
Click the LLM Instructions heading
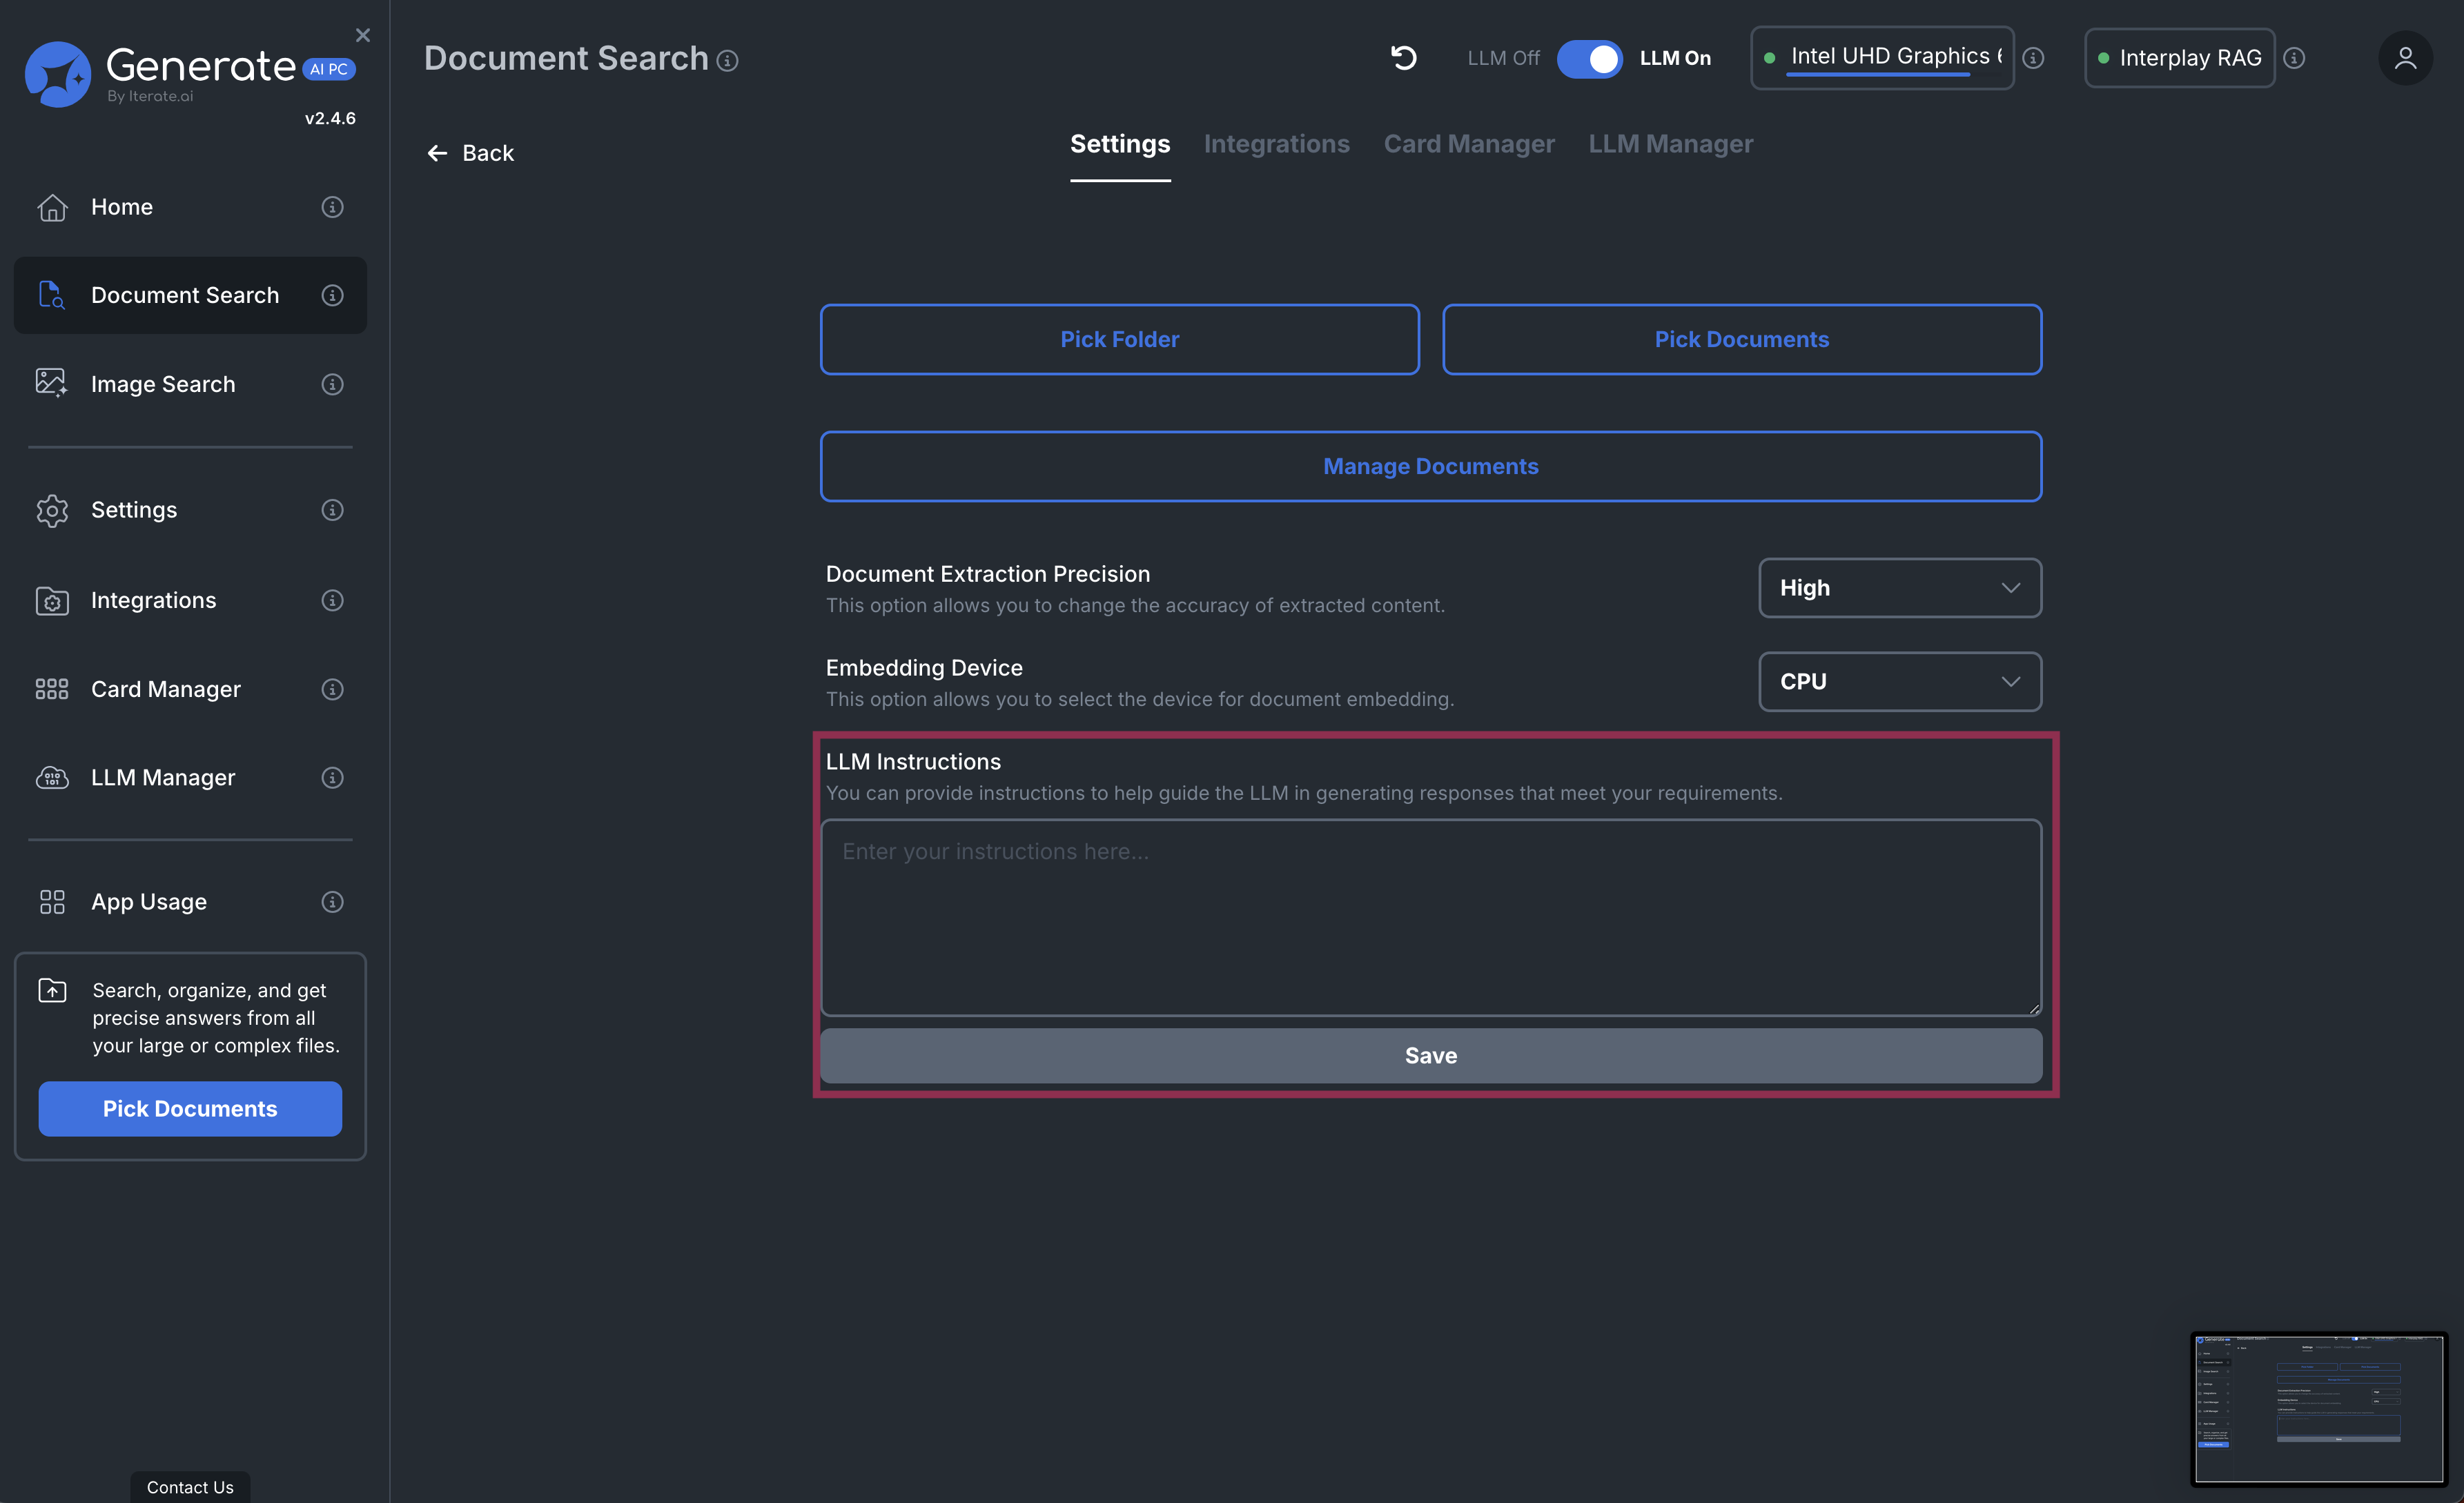913,762
